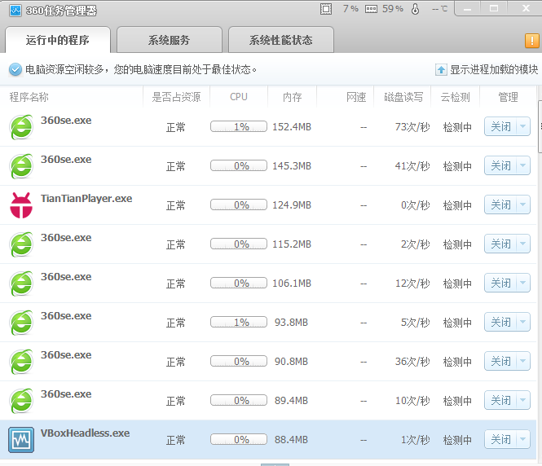Viewport: 542px width, 466px height.
Task: Open the orange exclamation warning icon
Action: point(532,41)
